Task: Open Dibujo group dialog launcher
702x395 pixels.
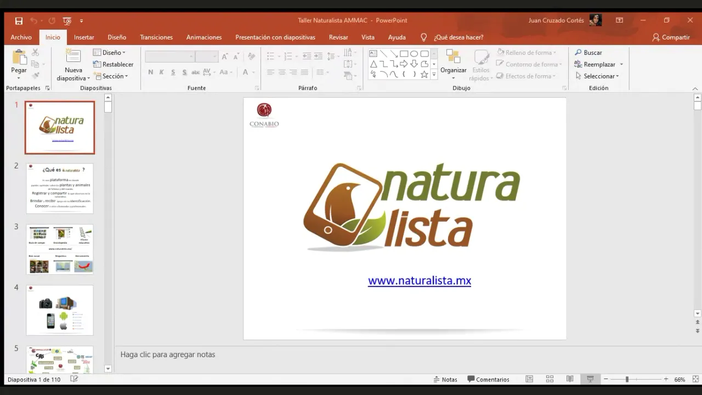Action: [x=564, y=88]
